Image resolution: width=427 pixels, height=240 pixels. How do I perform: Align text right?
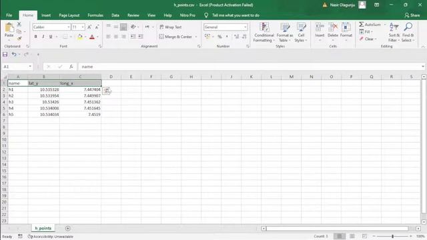pyautogui.click(x=123, y=37)
